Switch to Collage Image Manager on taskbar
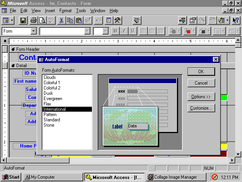 176,177
